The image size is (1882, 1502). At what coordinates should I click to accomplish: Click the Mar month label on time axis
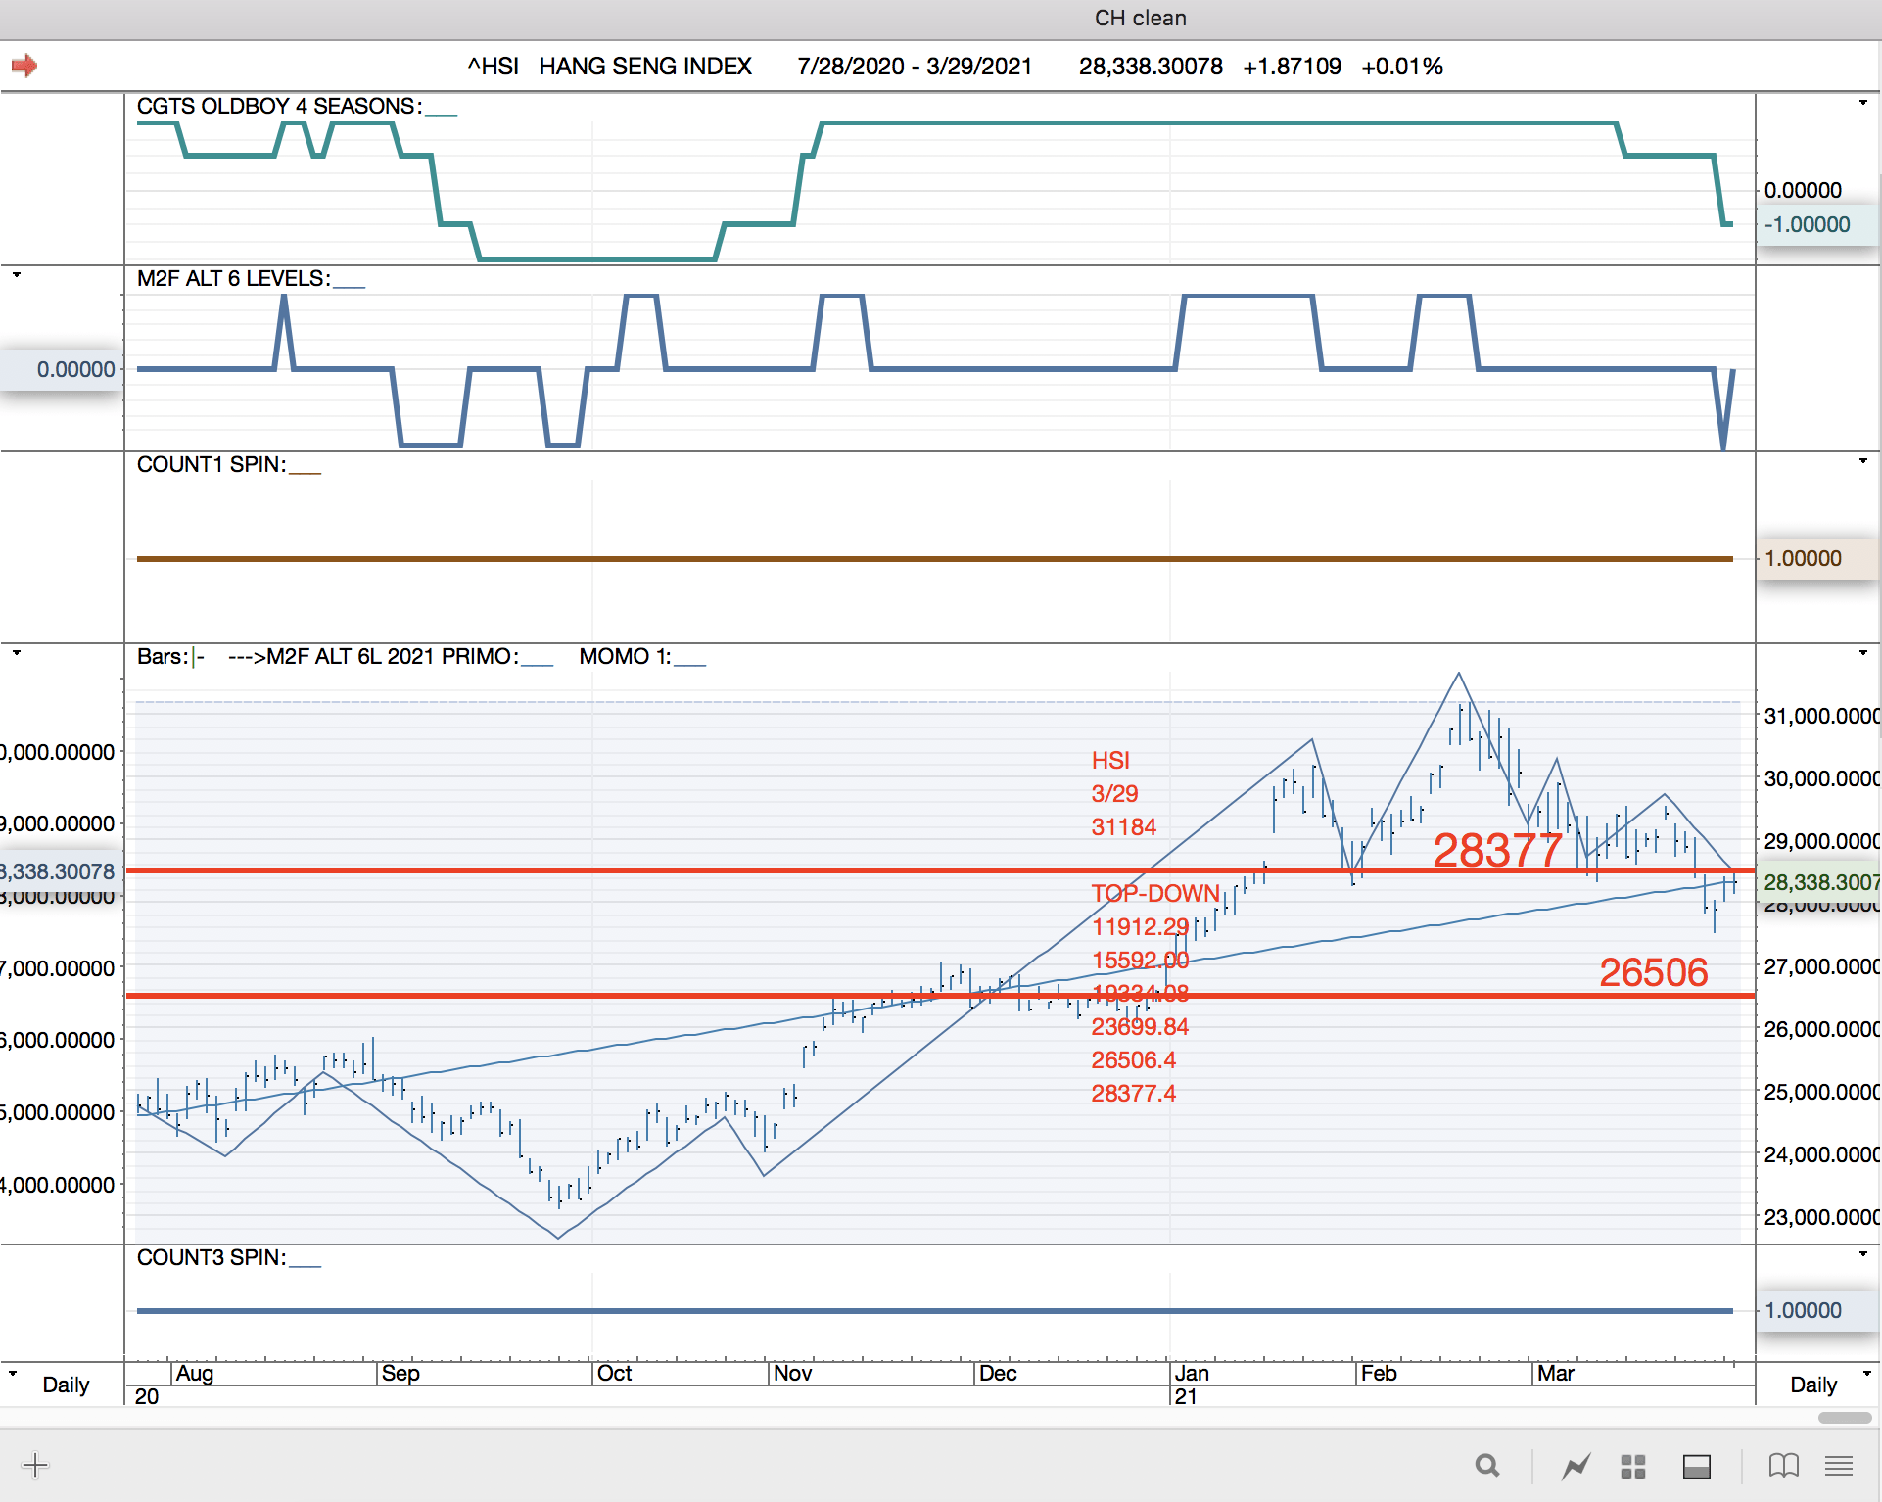point(1555,1373)
